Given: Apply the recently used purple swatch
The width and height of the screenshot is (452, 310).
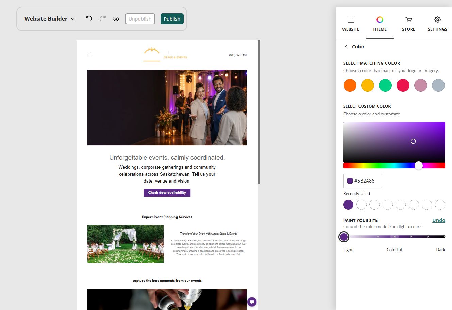Looking at the screenshot, I should tap(348, 205).
